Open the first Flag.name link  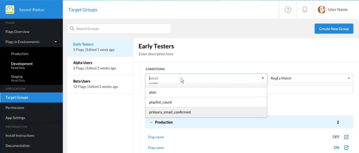tap(156, 137)
